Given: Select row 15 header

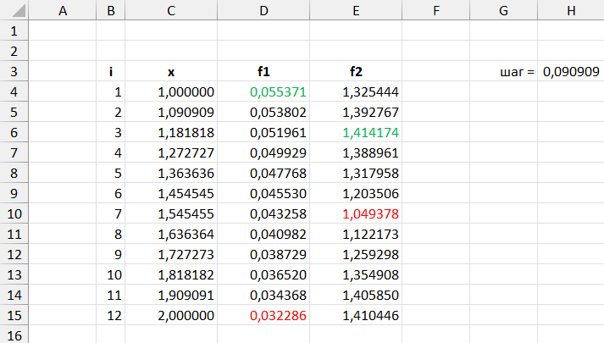Looking at the screenshot, I should (x=14, y=315).
